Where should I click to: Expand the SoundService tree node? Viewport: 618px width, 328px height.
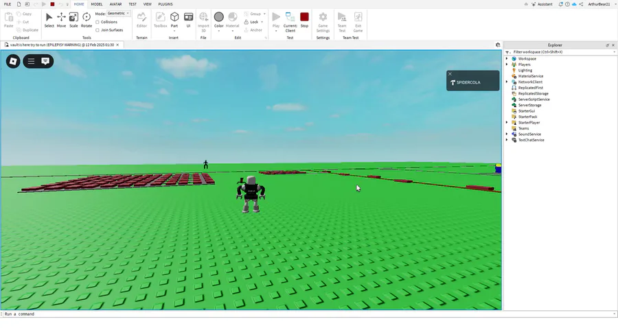coord(507,134)
